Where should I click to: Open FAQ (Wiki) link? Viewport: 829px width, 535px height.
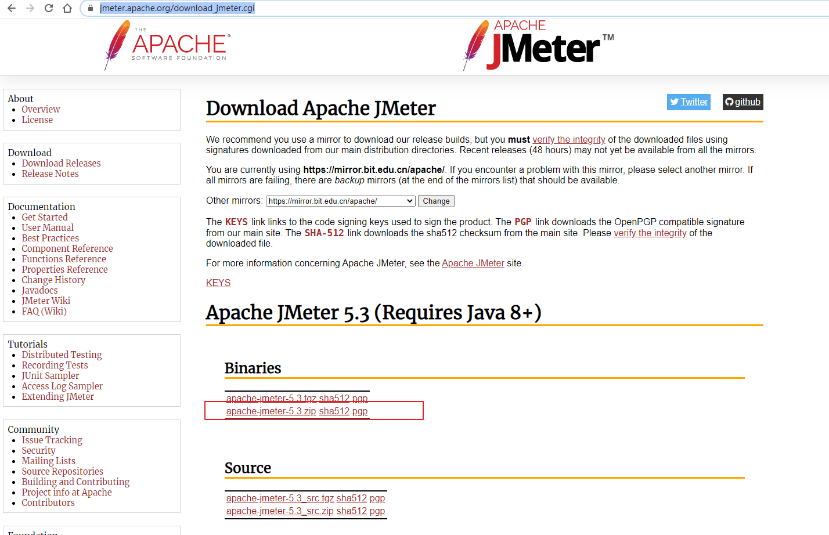click(44, 311)
